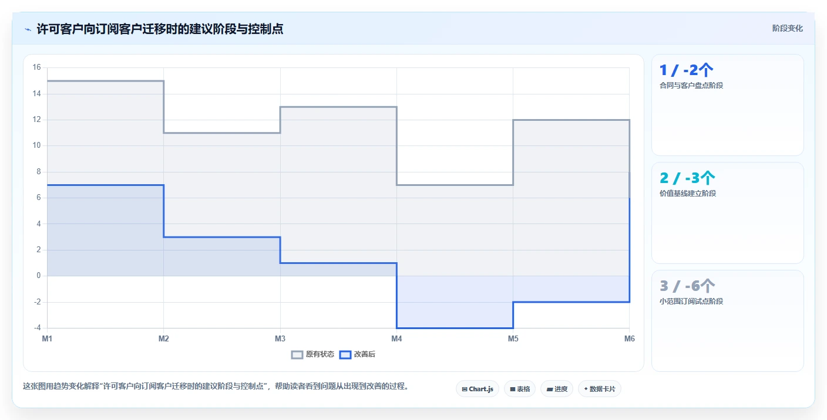Image resolution: width=827 pixels, height=420 pixels.
Task: Open the 价值基线建立阶段 card
Action: click(x=727, y=213)
